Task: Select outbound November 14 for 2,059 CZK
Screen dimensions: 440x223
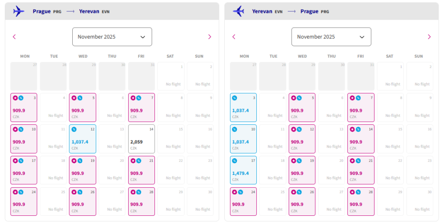Action: [x=141, y=139]
